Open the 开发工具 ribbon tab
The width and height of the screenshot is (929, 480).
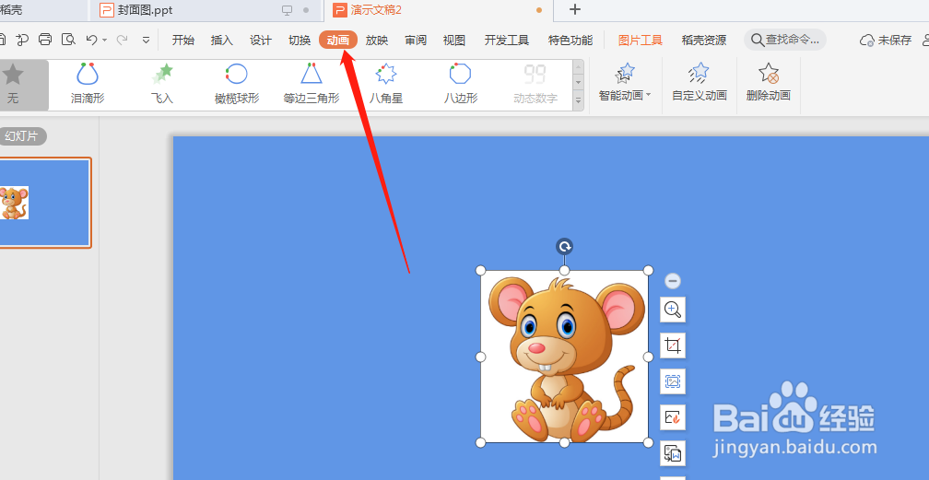coord(507,41)
